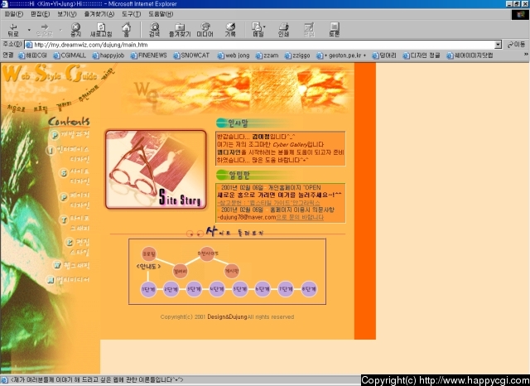This screenshot has width=530, height=386.
Task: Expand the links bar overflow chevron
Action: tap(527, 55)
